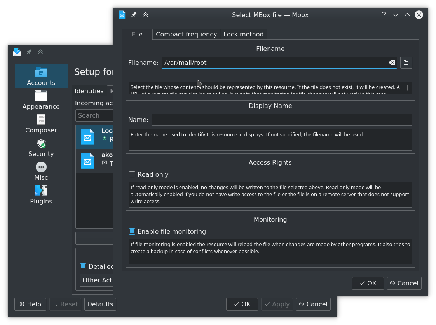Restore settings with the Defaults button
Image resolution: width=436 pixels, height=325 pixels.
click(x=100, y=304)
